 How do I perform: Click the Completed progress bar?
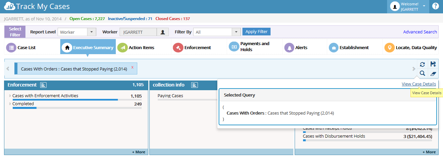[77, 108]
